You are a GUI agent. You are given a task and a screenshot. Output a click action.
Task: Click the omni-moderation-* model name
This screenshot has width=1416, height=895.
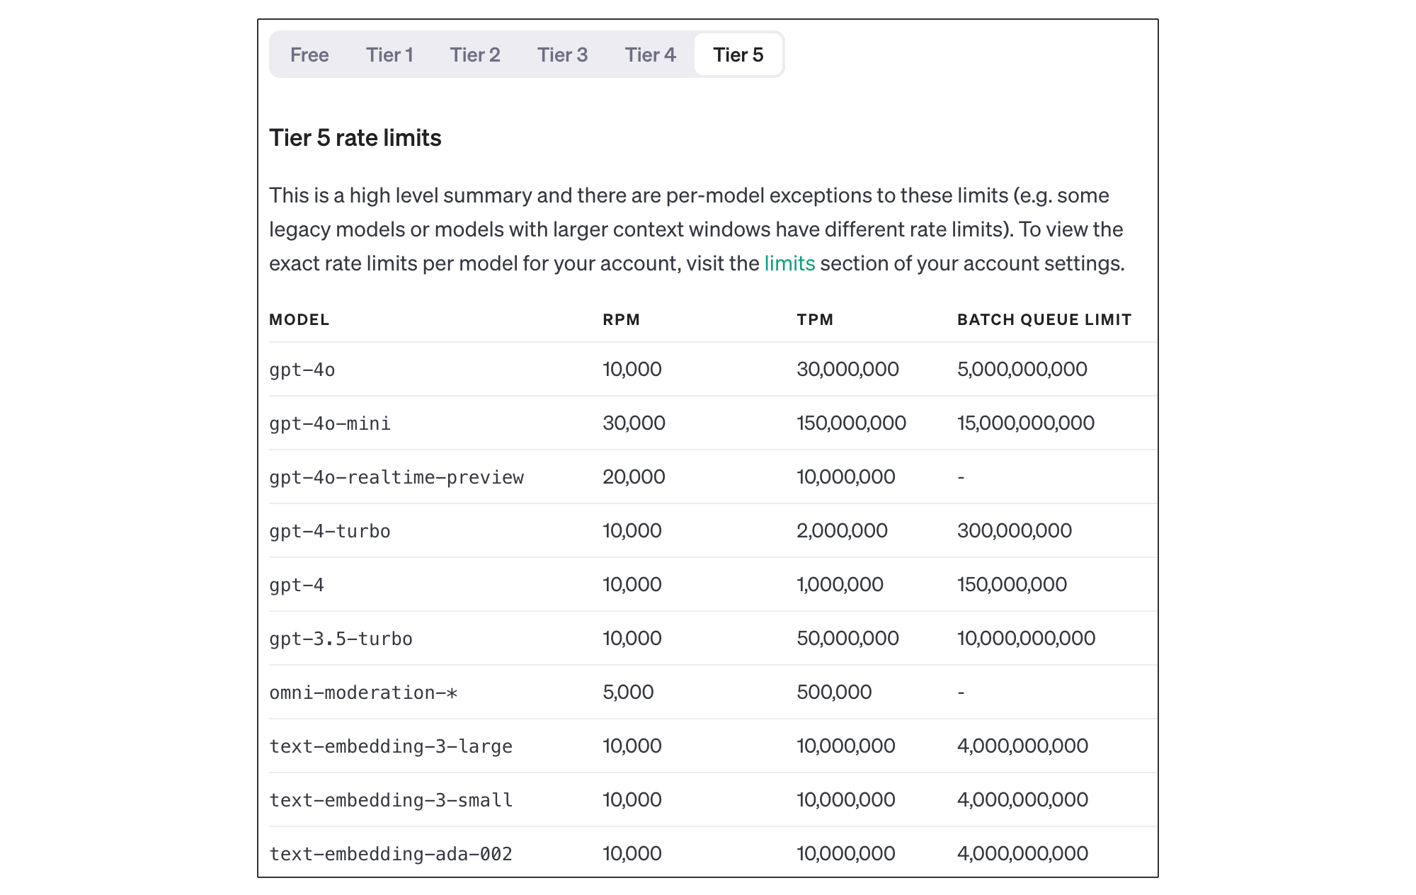363,692
